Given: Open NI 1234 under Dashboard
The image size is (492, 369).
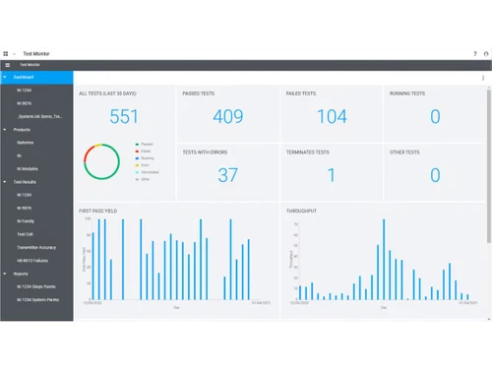Looking at the screenshot, I should [24, 91].
